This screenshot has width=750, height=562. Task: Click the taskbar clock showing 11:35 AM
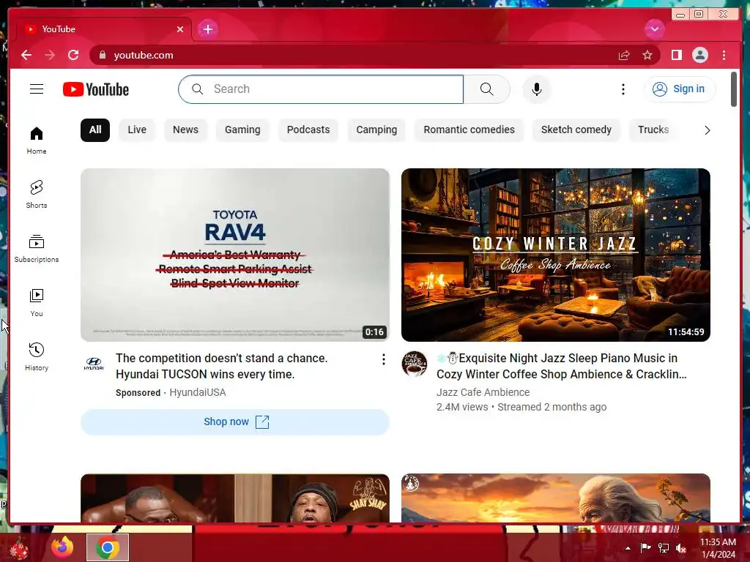click(x=718, y=548)
